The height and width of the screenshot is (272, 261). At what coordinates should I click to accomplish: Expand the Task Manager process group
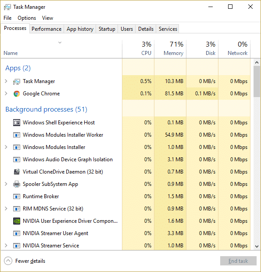click(x=6, y=81)
